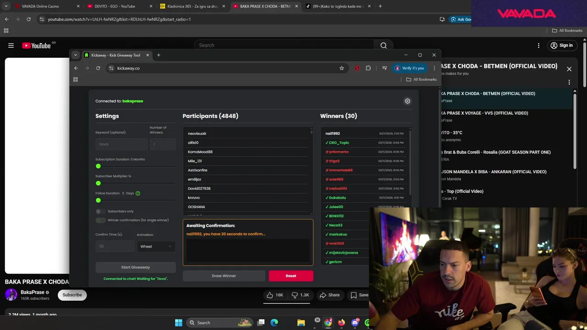Dislike the video (1.3K)
587x330 pixels.
301,295
